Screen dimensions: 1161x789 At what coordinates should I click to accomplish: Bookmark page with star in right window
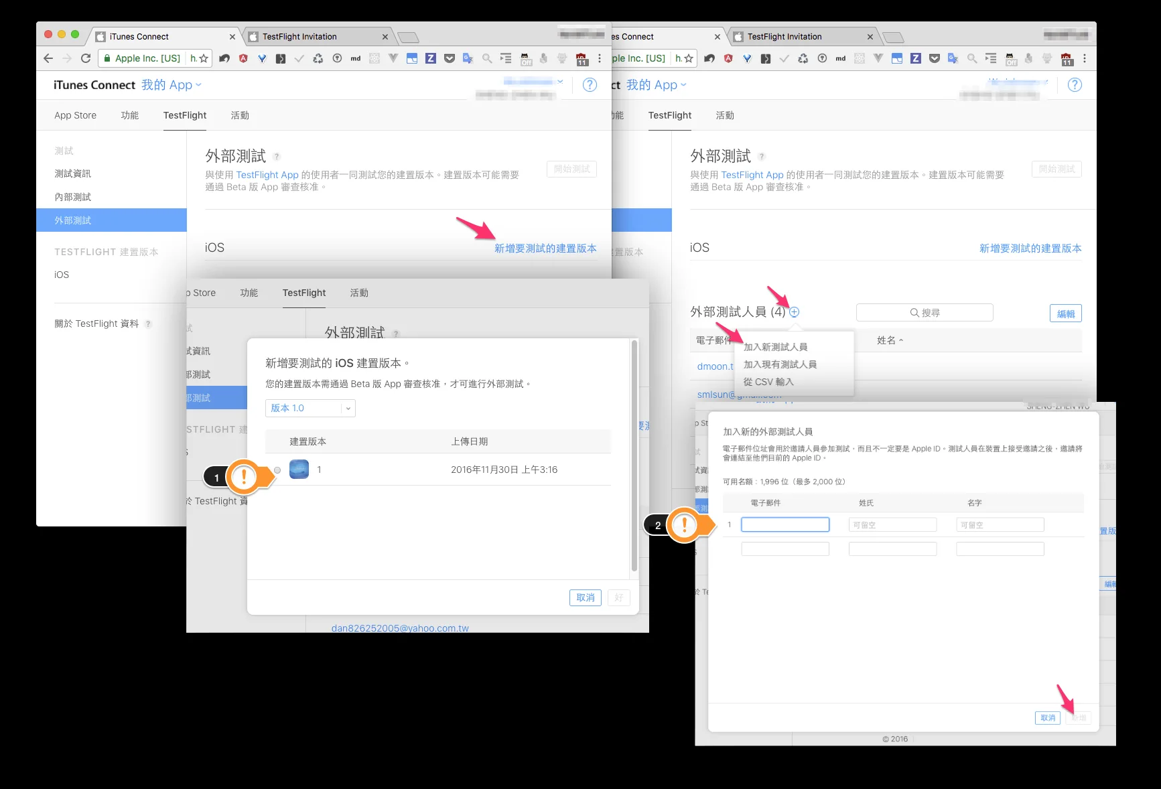(x=689, y=58)
